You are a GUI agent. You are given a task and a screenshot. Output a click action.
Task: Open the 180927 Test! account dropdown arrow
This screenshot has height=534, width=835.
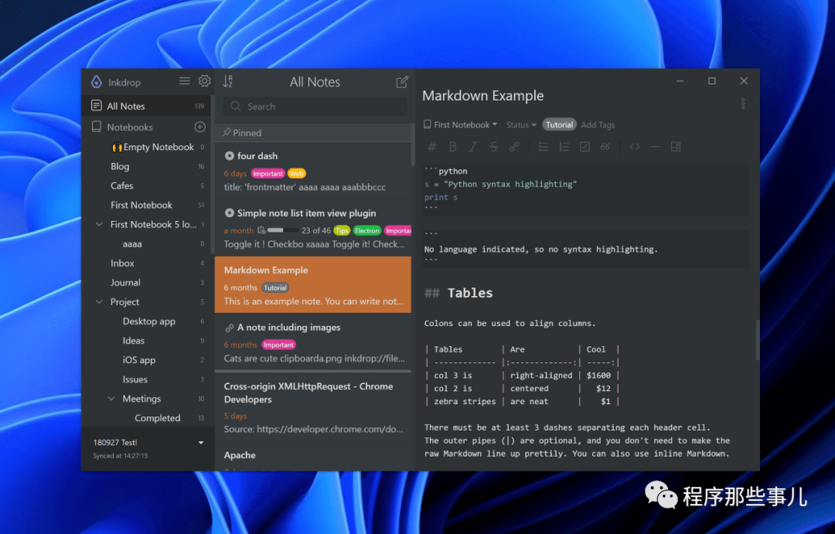point(201,443)
